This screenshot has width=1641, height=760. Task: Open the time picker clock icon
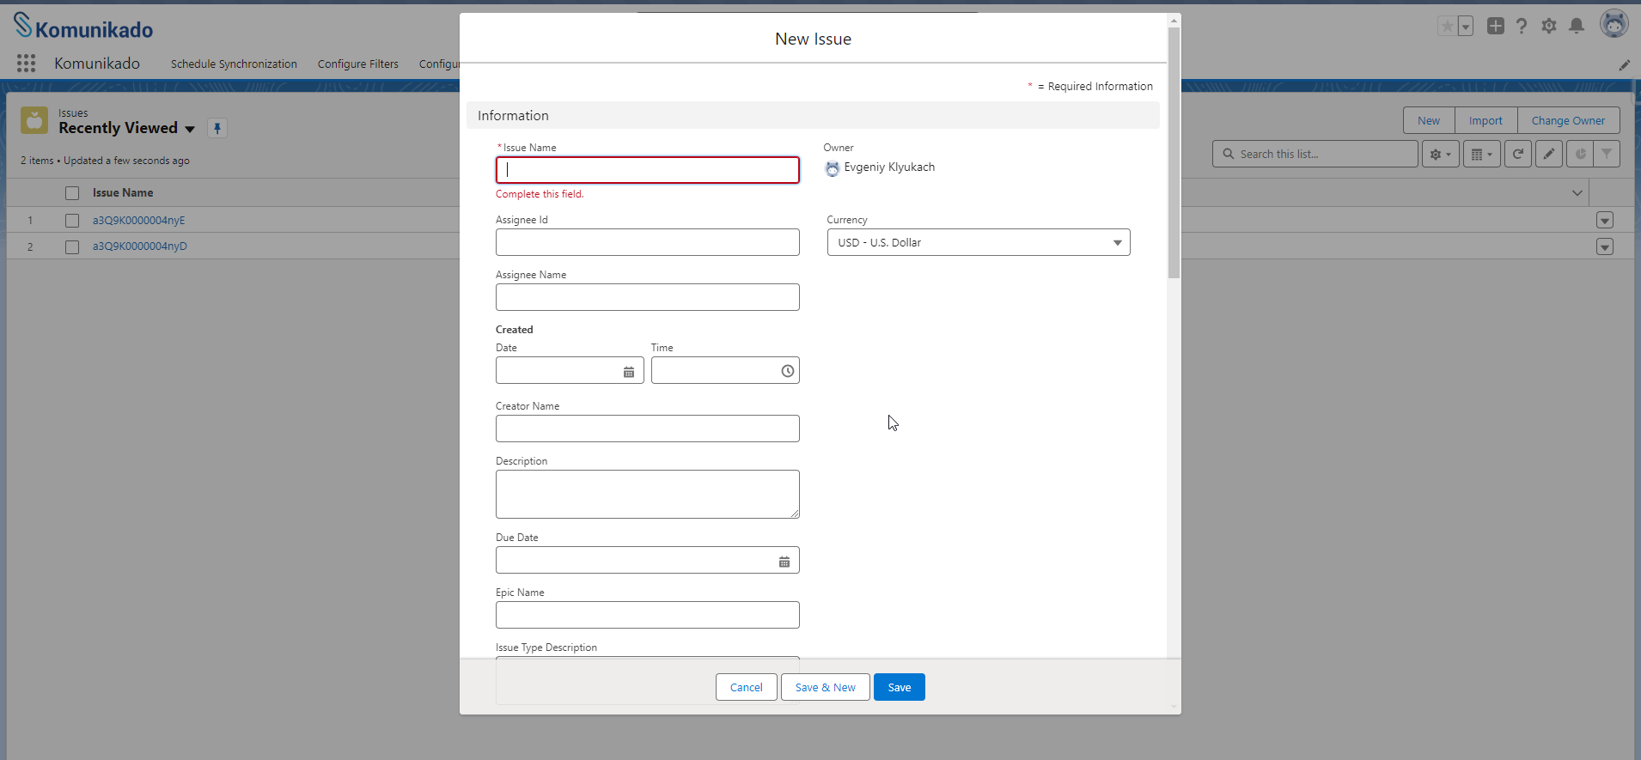click(x=787, y=371)
